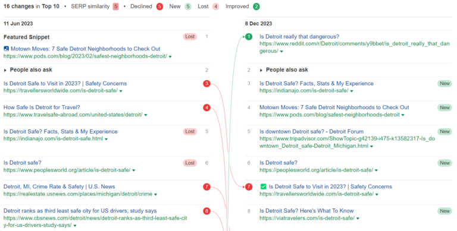
Task: Open 'Is Detroit really that dangerous?' link
Action: pyautogui.click(x=299, y=37)
